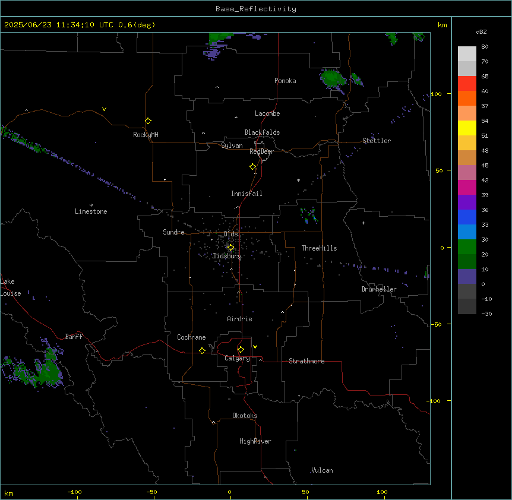Viewport: 512px width, 500px height.
Task: Click the Sylvan label
Action: pos(232,145)
